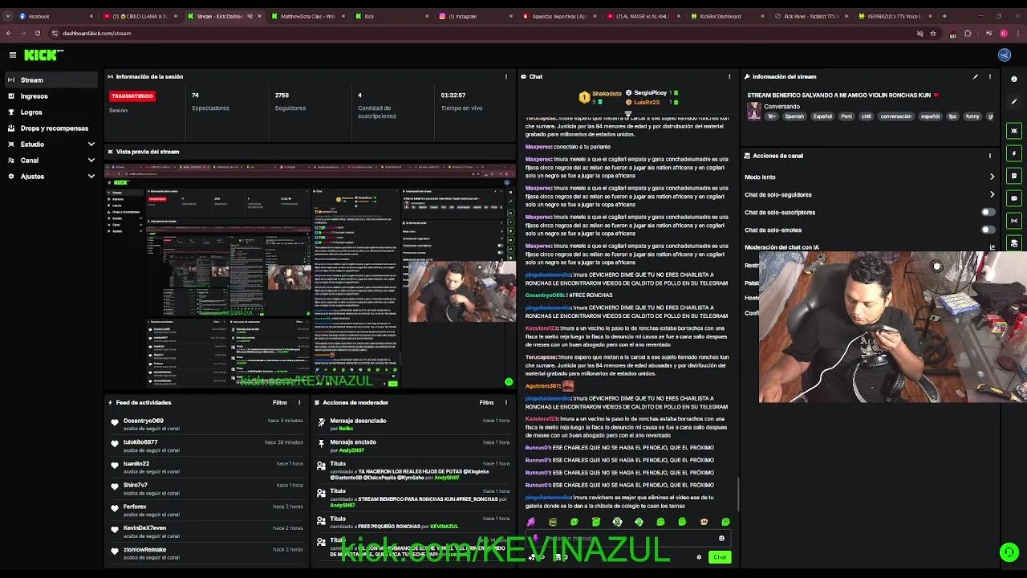Open browser extensions puzzle icon
This screenshot has height=578, width=1027.
968,33
